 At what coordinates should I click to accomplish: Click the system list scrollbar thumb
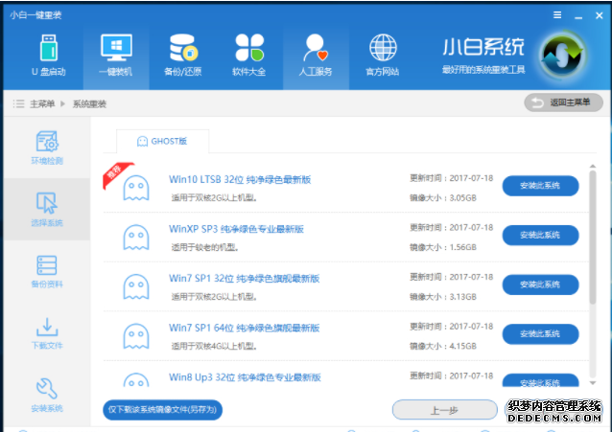pos(593,237)
